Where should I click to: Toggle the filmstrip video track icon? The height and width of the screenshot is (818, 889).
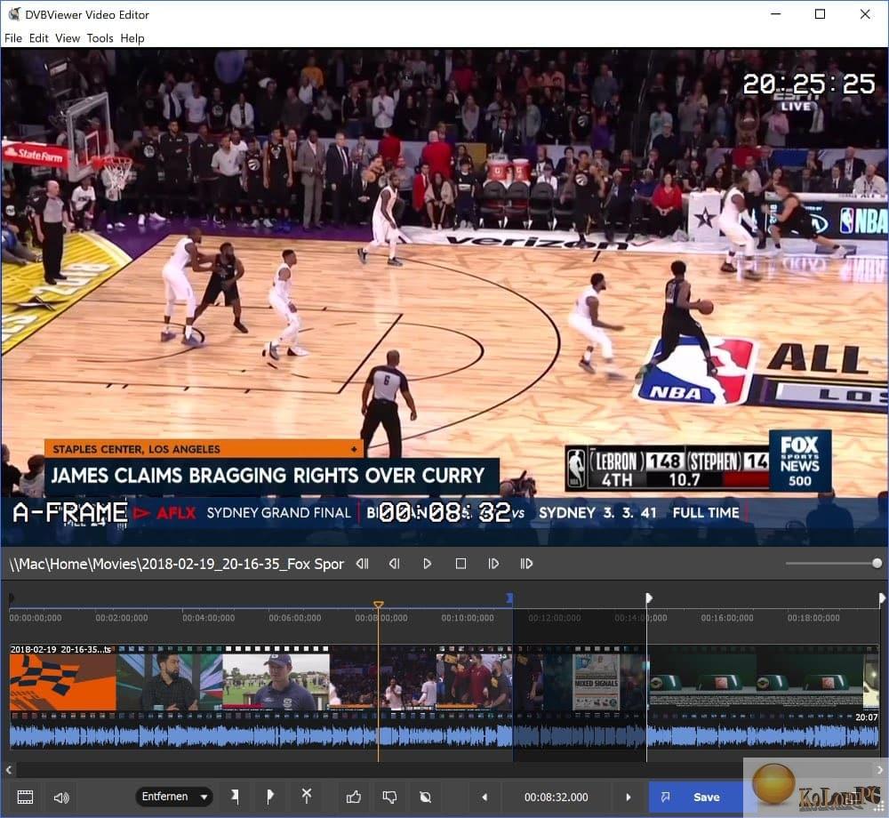pyautogui.click(x=26, y=797)
